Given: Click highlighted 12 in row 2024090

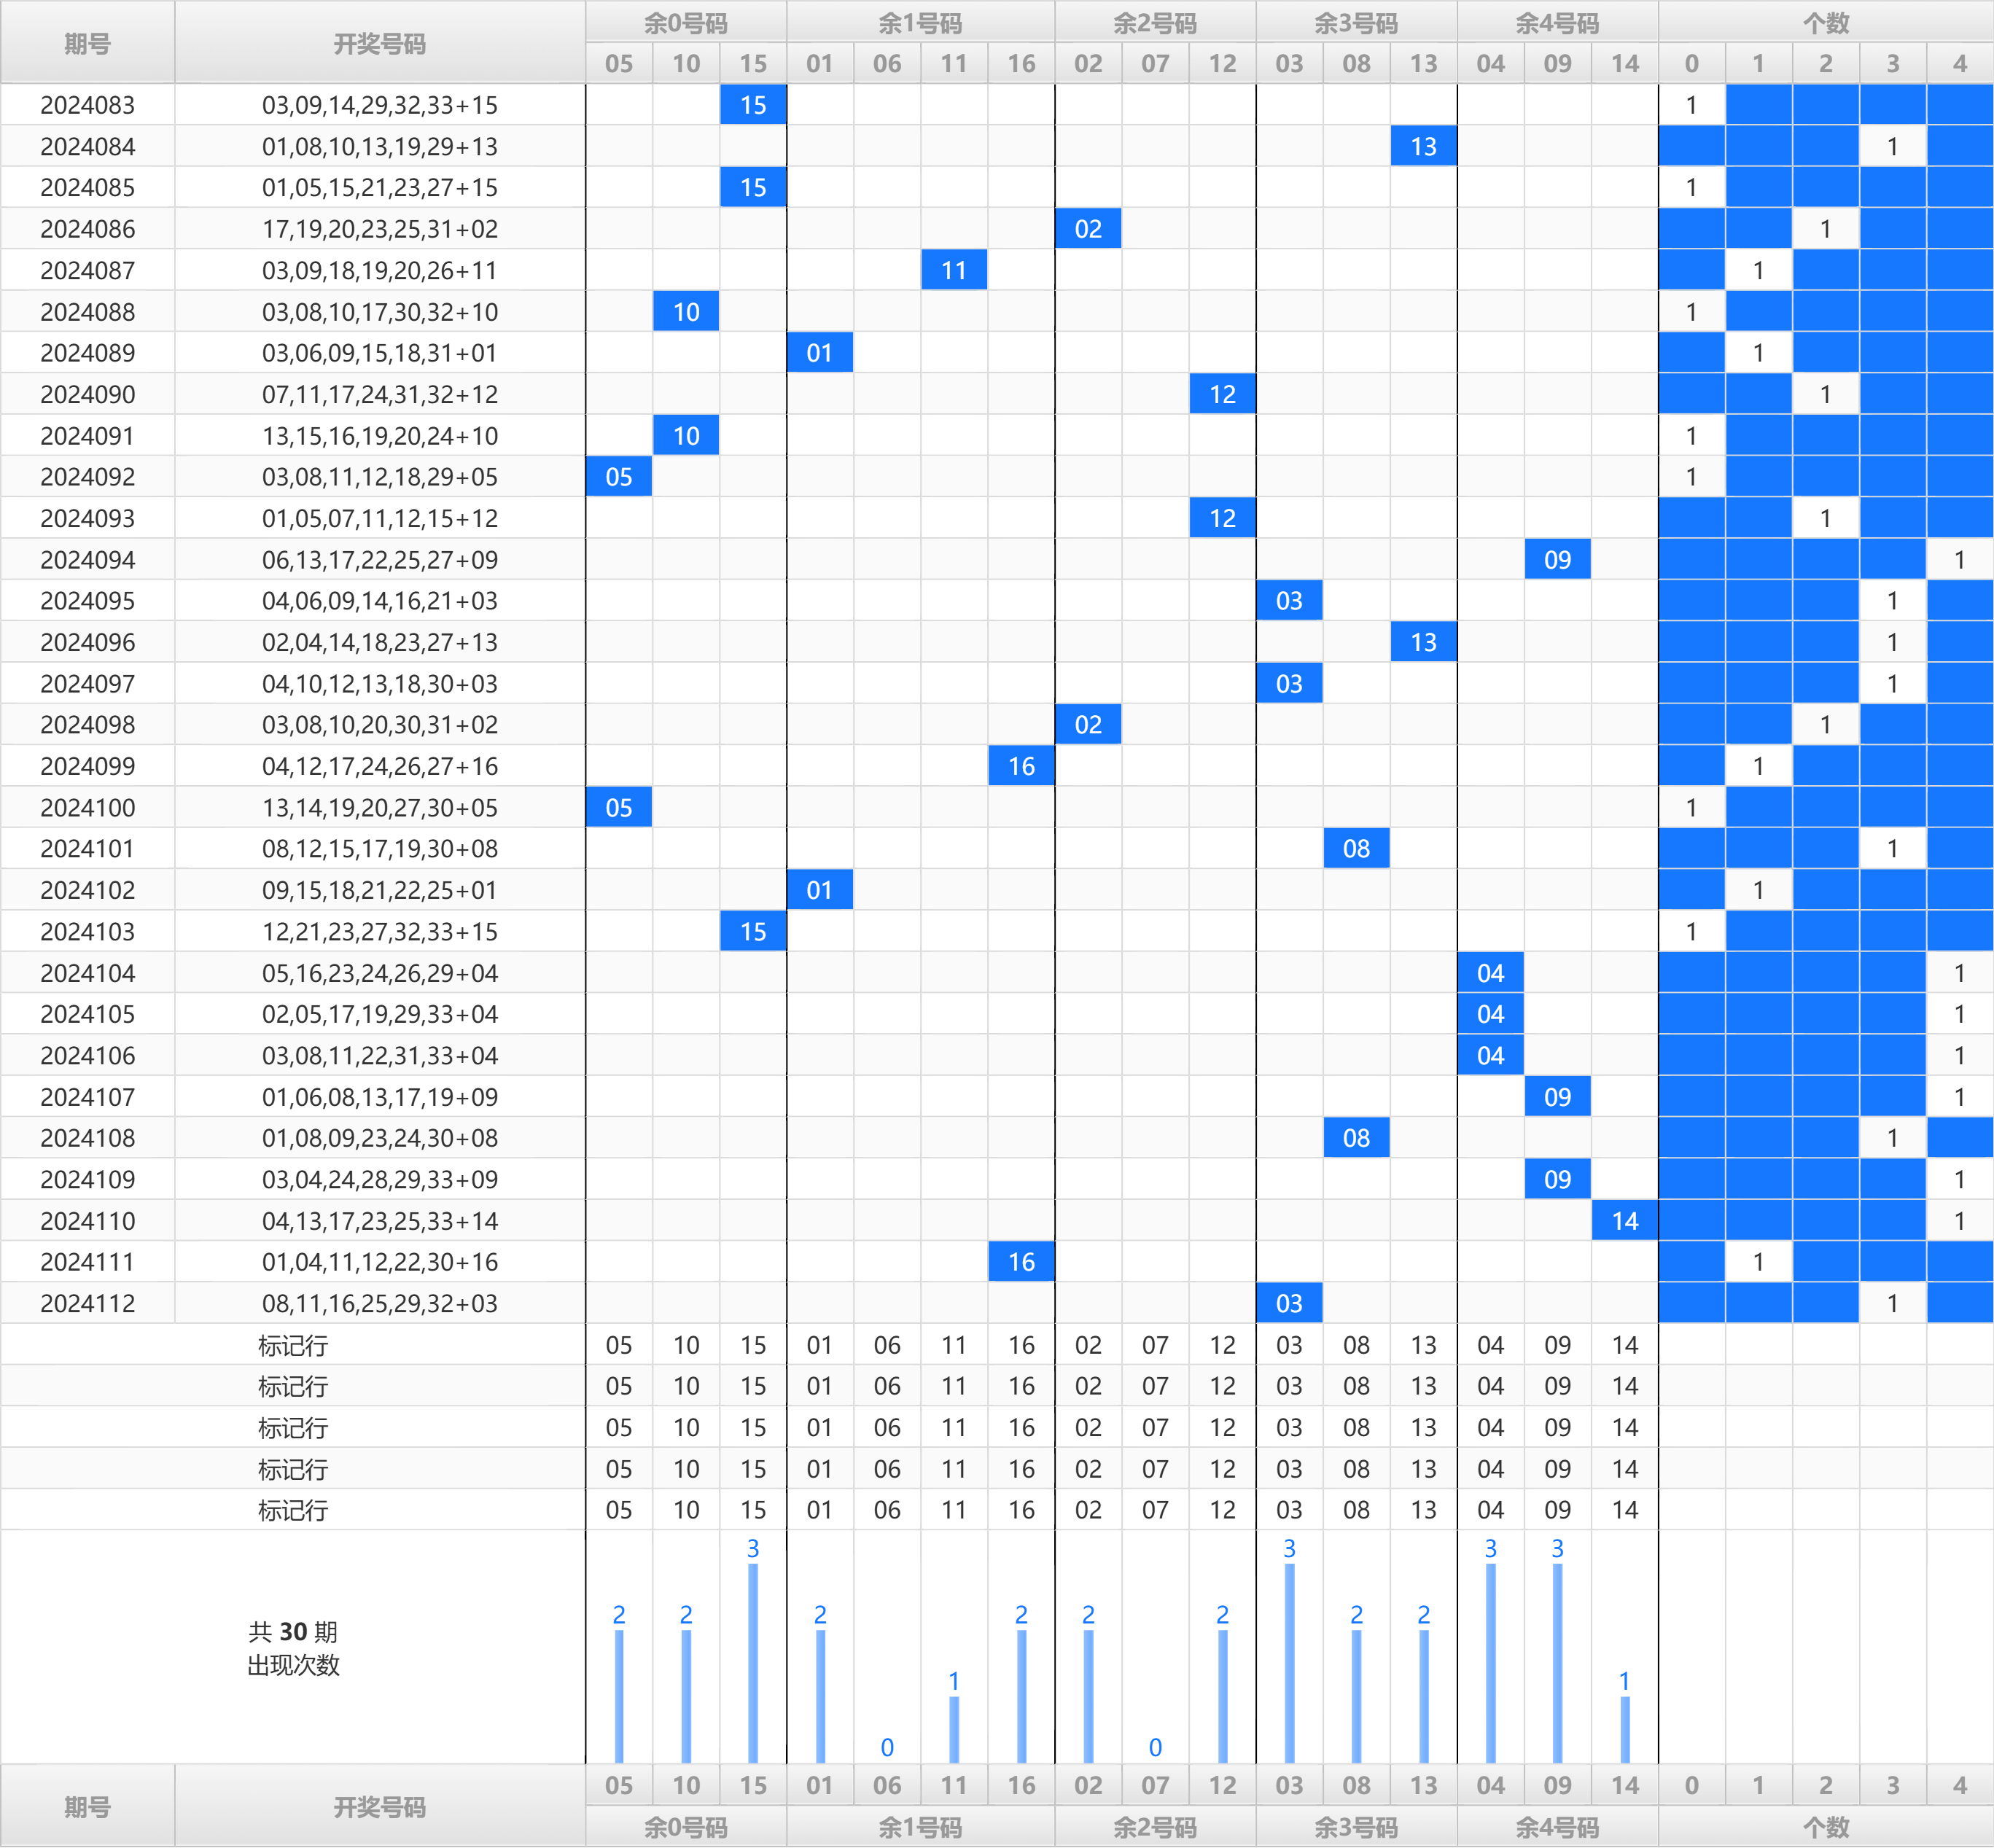Looking at the screenshot, I should click(x=1222, y=394).
